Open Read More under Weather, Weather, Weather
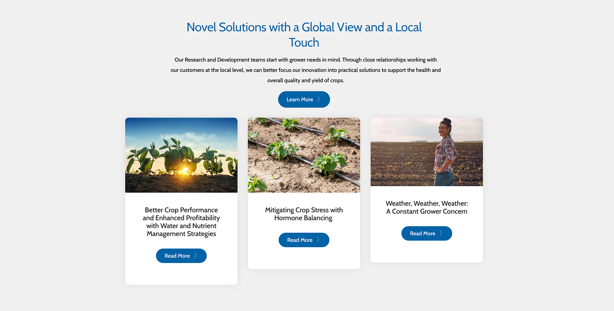This screenshot has height=311, width=614. (427, 234)
